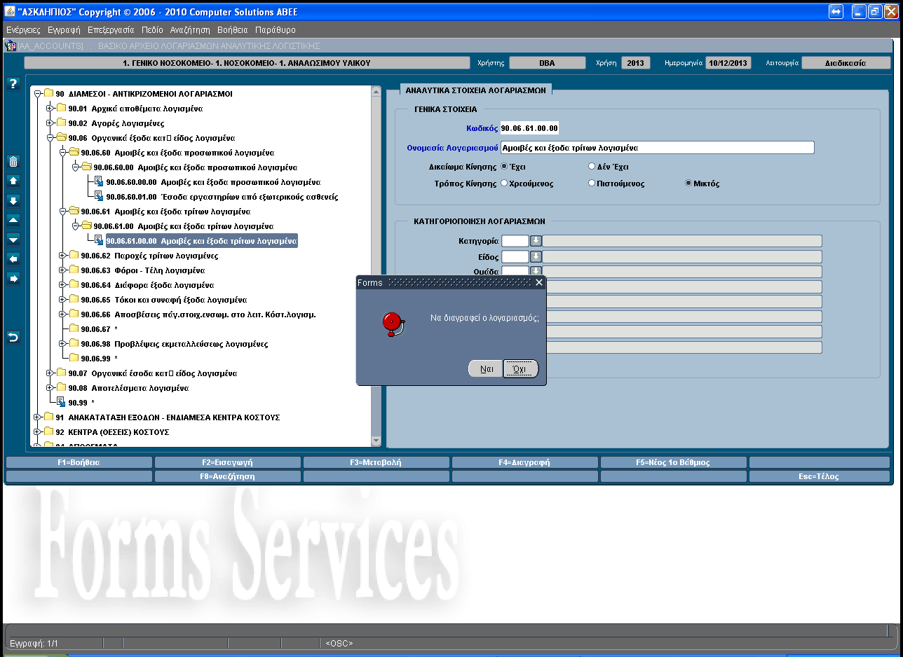Click the left arrow sidebar icon
This screenshot has height=657, width=903.
13,259
